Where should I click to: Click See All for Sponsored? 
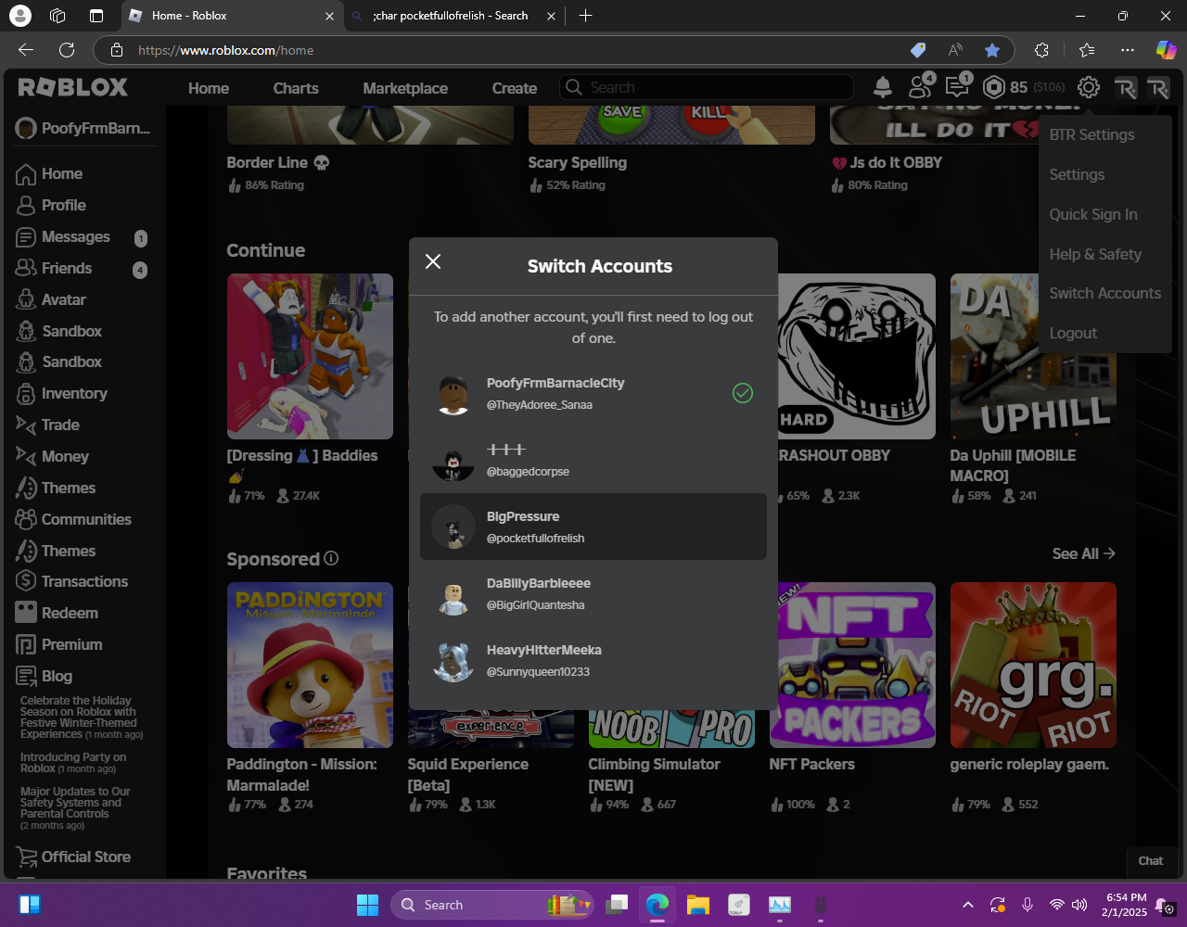click(x=1083, y=553)
